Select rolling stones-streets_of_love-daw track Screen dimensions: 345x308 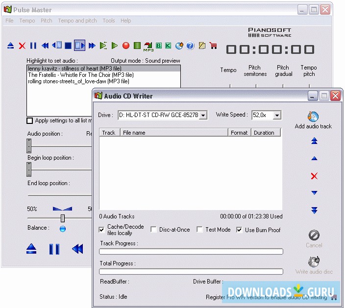103,81
